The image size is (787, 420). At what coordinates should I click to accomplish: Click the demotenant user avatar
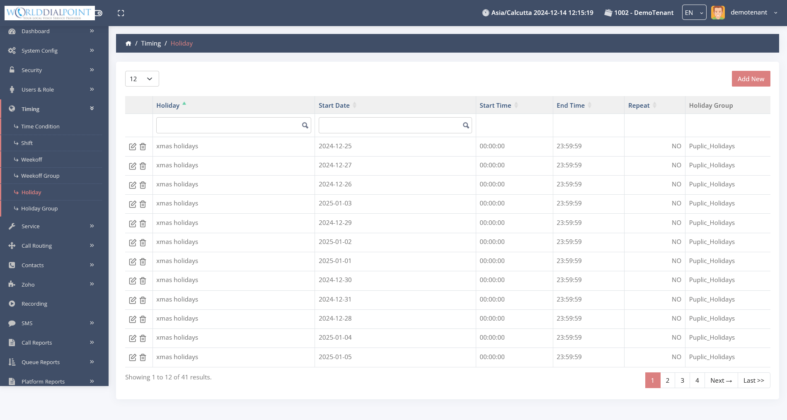[x=718, y=12]
